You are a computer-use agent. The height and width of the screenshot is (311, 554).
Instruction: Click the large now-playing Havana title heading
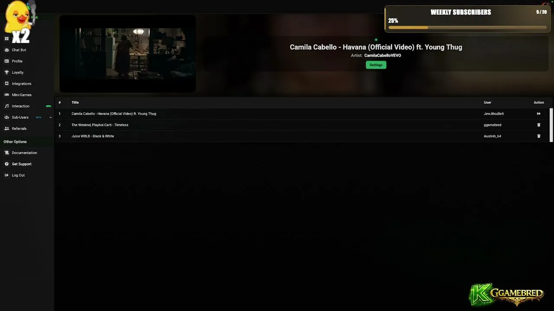coord(376,47)
